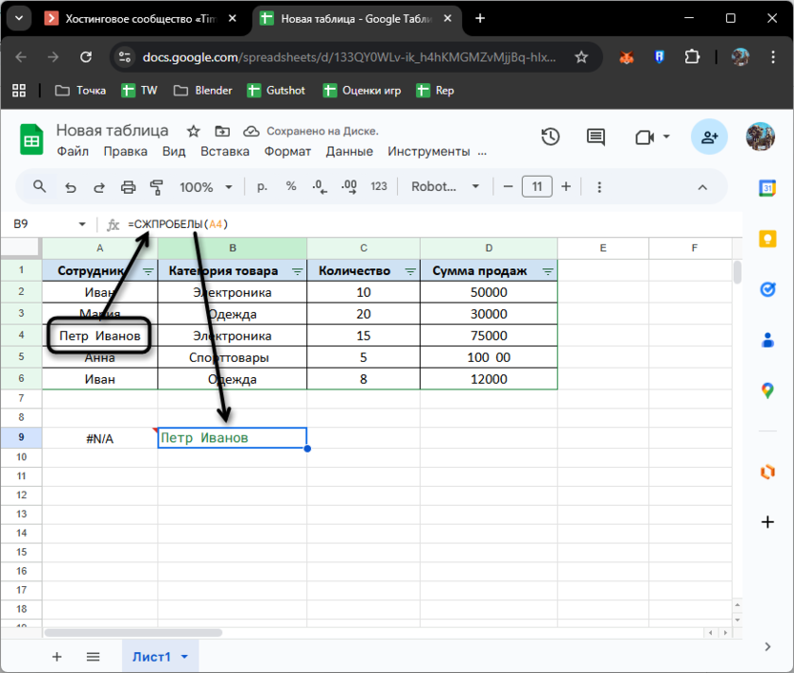Open version history clock icon

(x=550, y=137)
